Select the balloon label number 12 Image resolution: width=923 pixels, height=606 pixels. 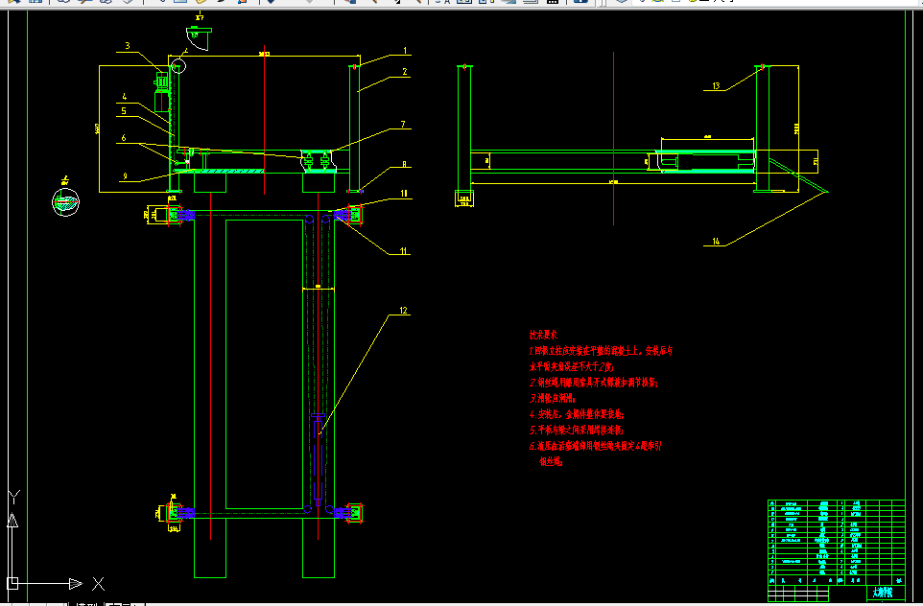pyautogui.click(x=403, y=310)
